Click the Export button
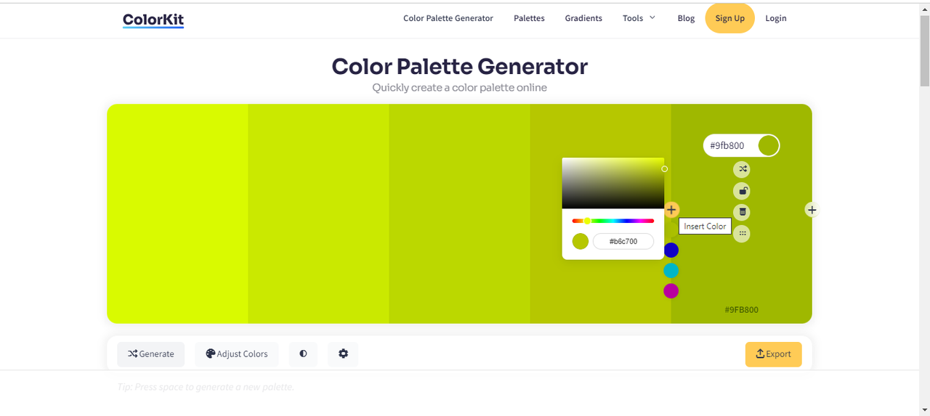This screenshot has height=416, width=930. (774, 354)
